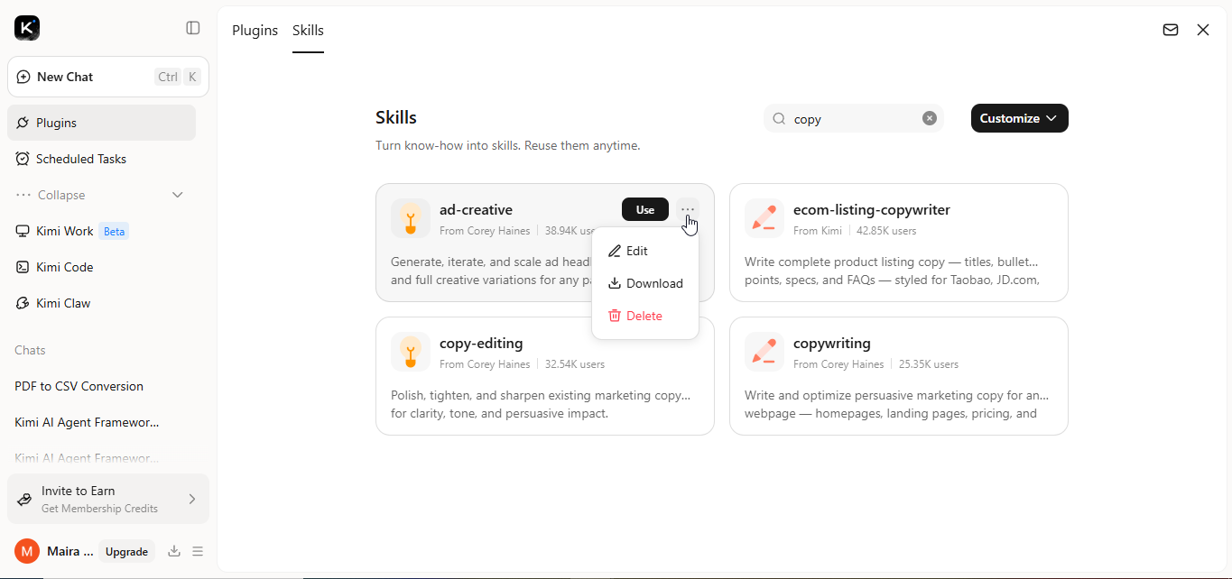1232x579 pixels.
Task: Click the copywriting description text
Action: 897,404
